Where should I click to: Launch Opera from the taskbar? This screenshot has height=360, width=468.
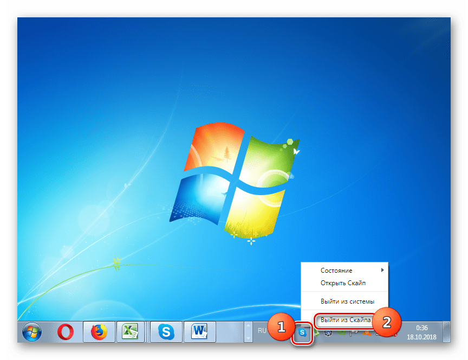click(x=66, y=332)
